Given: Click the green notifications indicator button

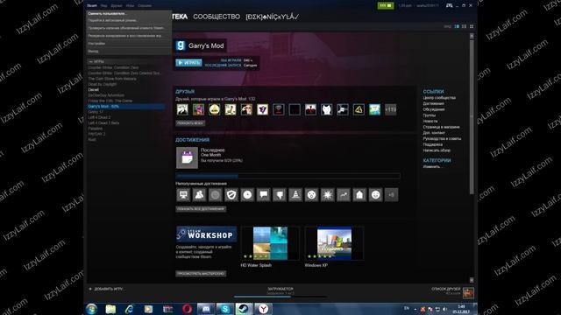Looking at the screenshot, I should point(386,6).
